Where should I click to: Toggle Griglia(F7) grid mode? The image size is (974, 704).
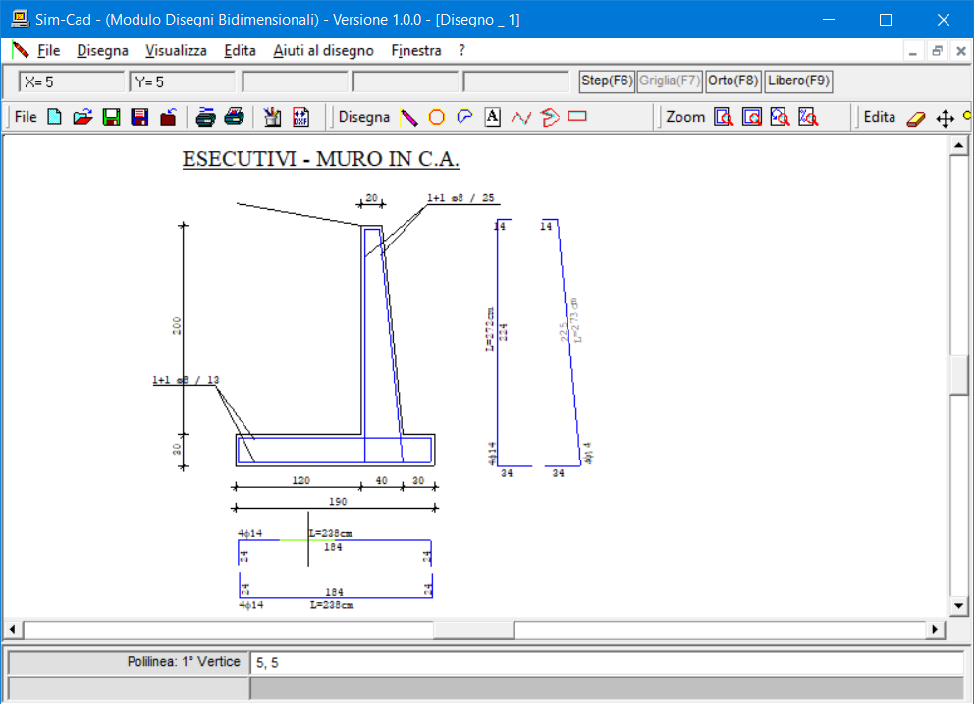click(x=670, y=81)
